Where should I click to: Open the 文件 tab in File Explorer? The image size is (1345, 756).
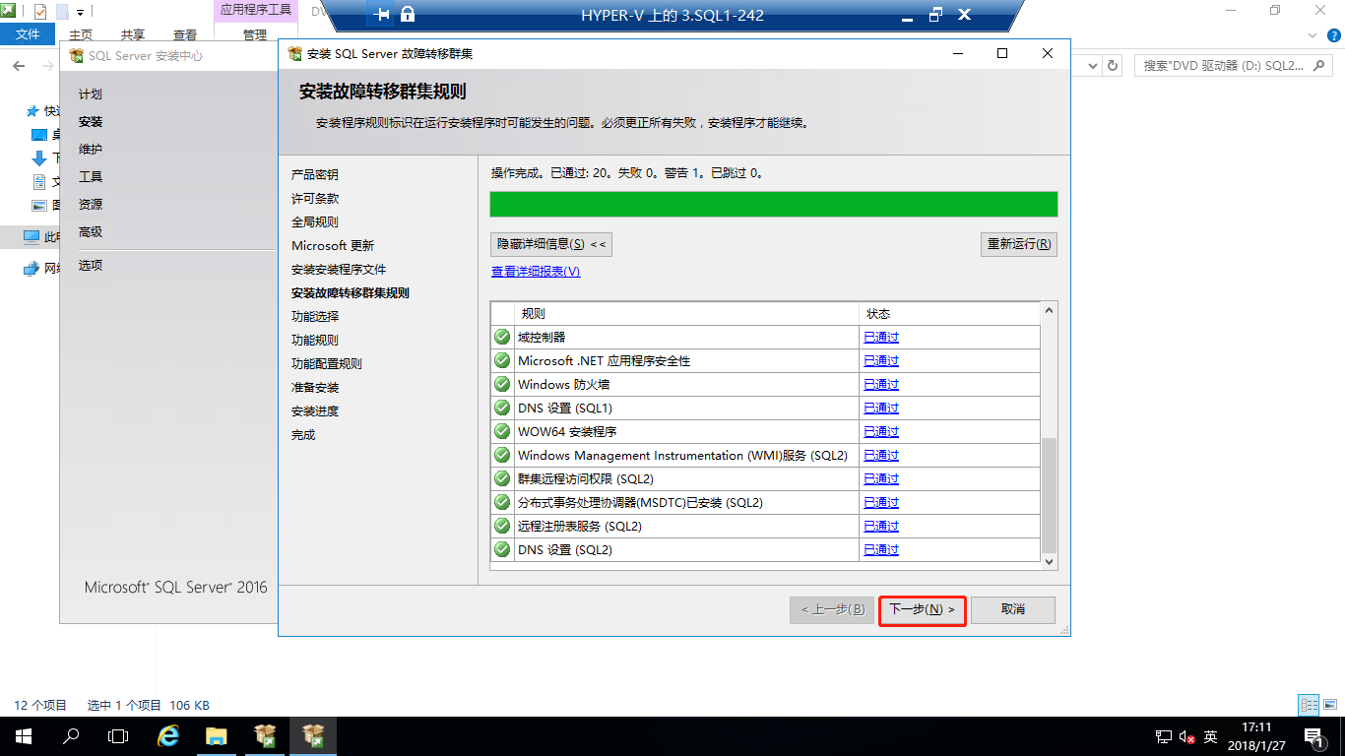point(29,34)
